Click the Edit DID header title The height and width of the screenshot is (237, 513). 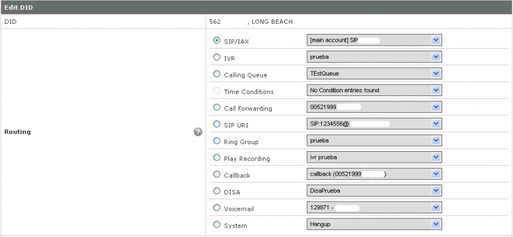tap(19, 7)
